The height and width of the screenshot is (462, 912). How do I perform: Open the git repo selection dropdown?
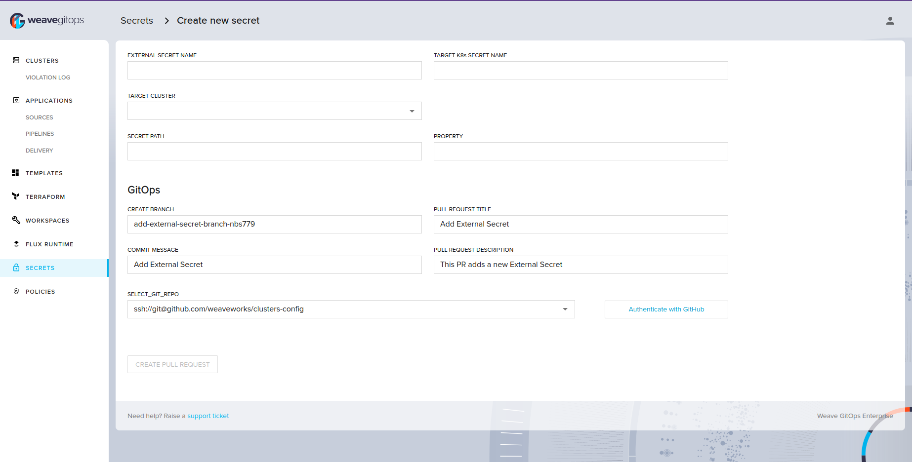(x=351, y=309)
